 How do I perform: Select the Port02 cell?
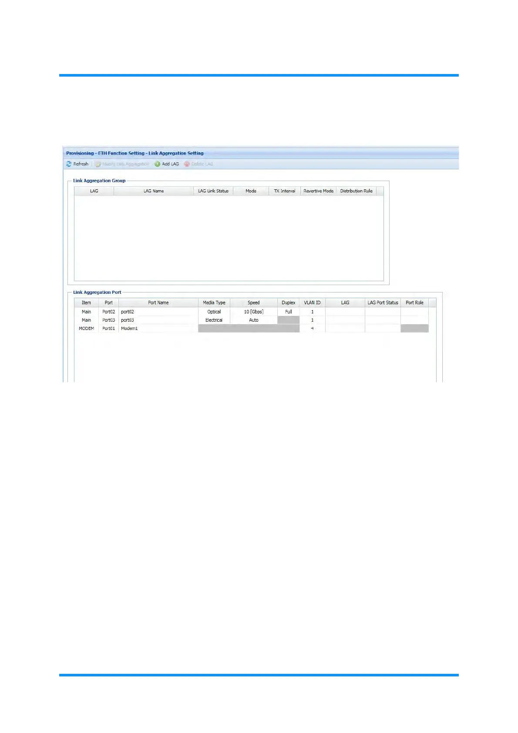(109, 312)
